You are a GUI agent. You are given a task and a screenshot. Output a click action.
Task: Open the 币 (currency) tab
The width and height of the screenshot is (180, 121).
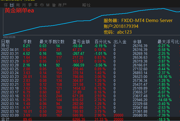point(42,5)
